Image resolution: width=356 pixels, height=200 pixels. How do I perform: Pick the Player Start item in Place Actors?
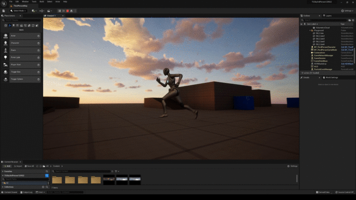click(x=22, y=65)
